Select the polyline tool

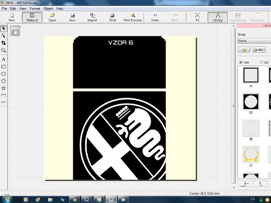(x=3, y=95)
